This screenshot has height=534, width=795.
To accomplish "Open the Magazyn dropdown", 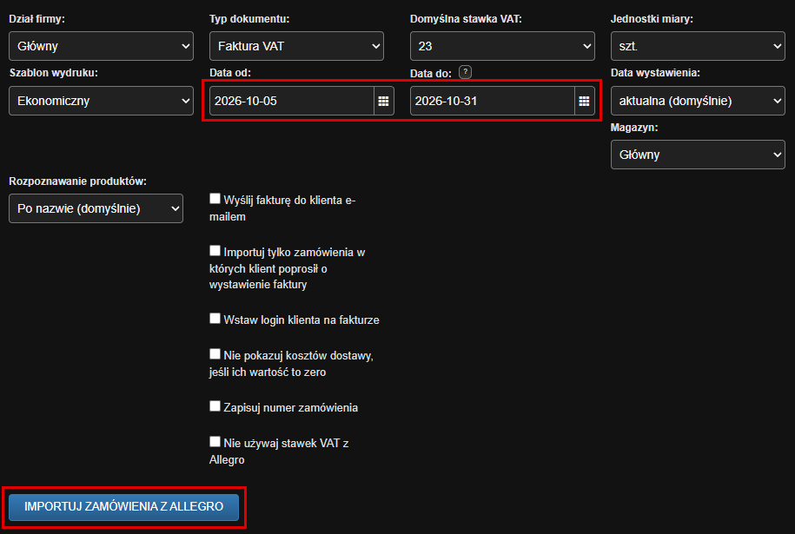I will (x=698, y=155).
